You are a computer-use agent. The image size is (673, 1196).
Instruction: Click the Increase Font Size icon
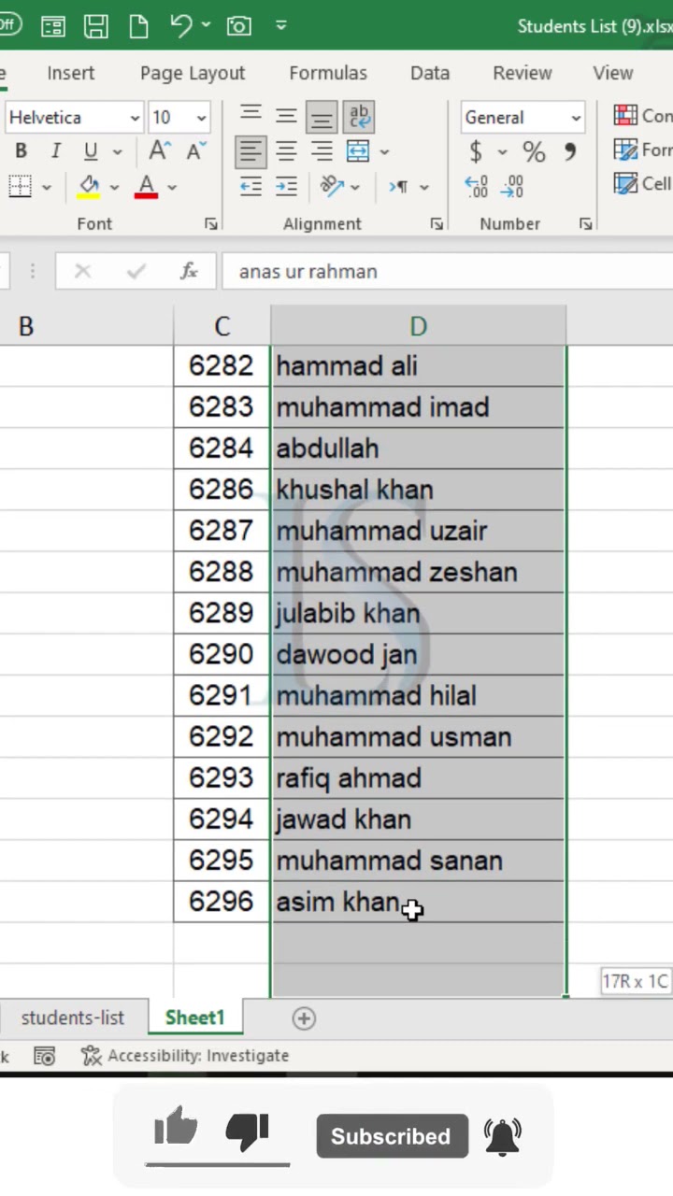pos(160,151)
